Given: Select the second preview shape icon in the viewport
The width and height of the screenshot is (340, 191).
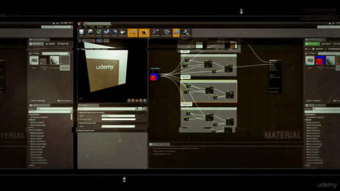Looking at the screenshot, I should [133, 100].
